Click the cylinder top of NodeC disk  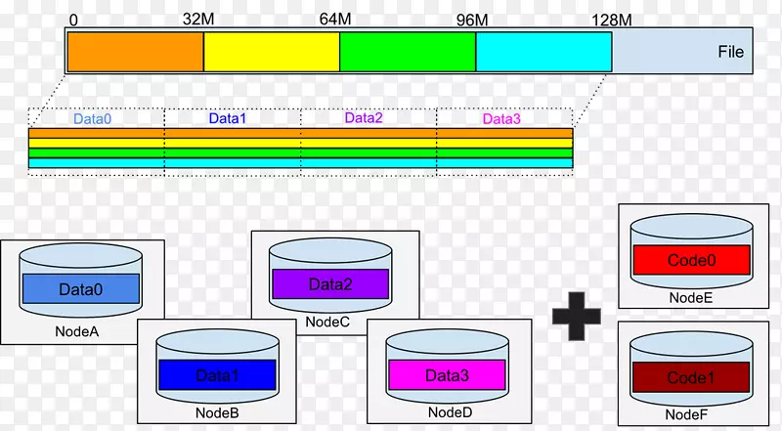[330, 251]
